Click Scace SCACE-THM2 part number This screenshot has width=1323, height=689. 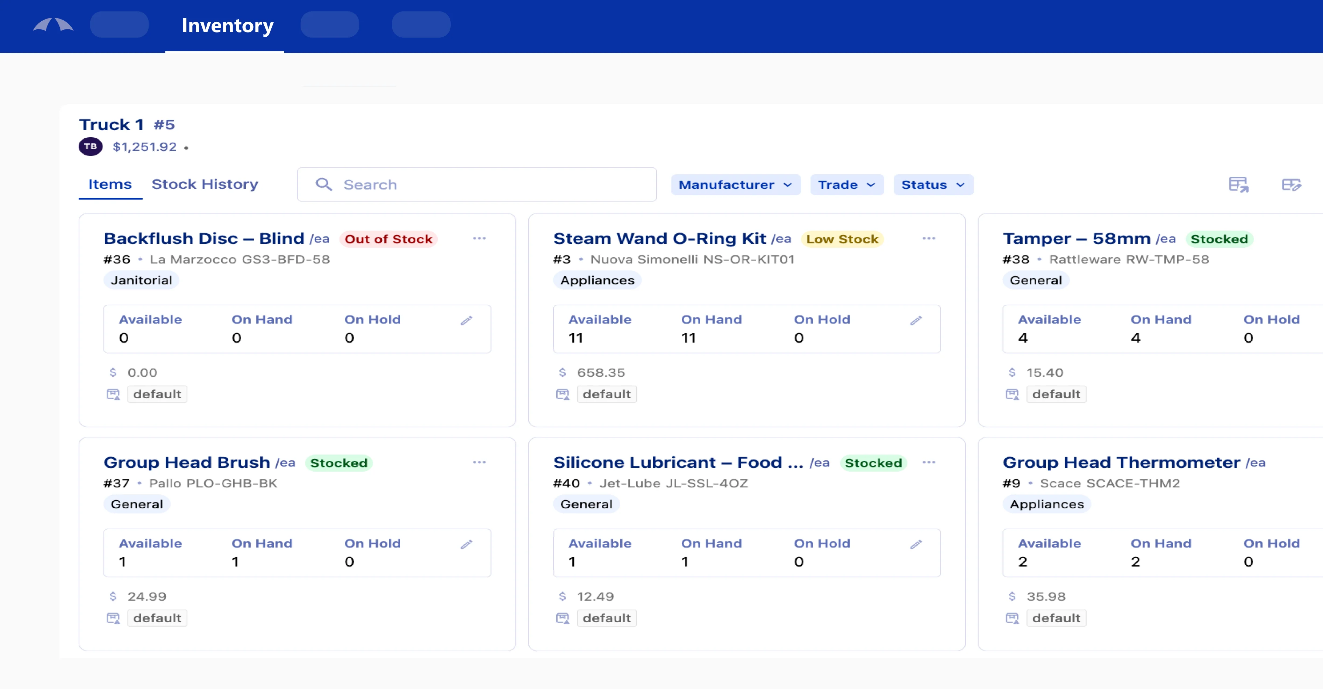coord(1110,483)
